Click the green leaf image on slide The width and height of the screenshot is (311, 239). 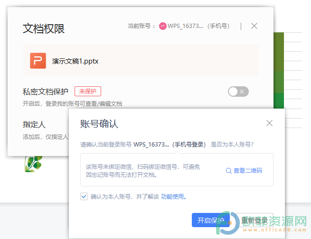click(x=33, y=164)
